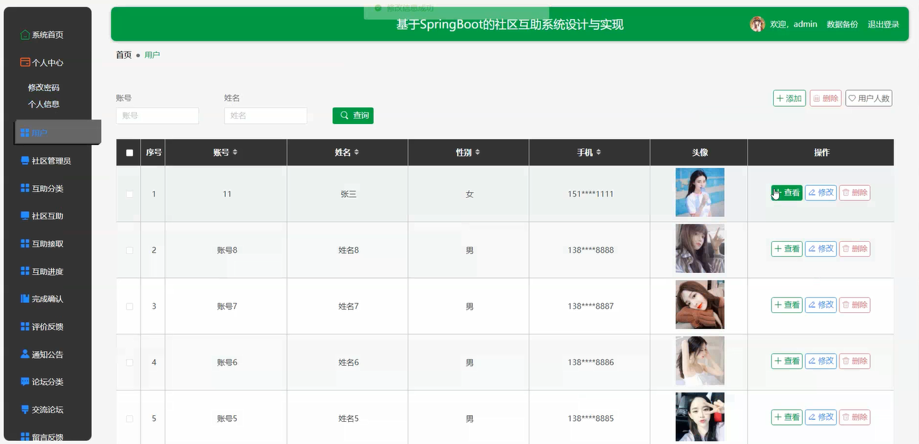Toggle the select-all checkbox in table header

tap(130, 153)
